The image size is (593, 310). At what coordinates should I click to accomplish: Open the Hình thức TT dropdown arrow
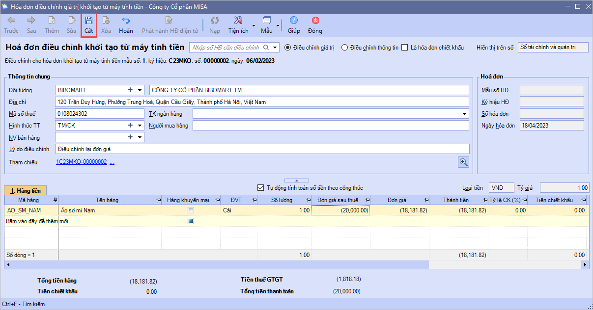(x=140, y=126)
